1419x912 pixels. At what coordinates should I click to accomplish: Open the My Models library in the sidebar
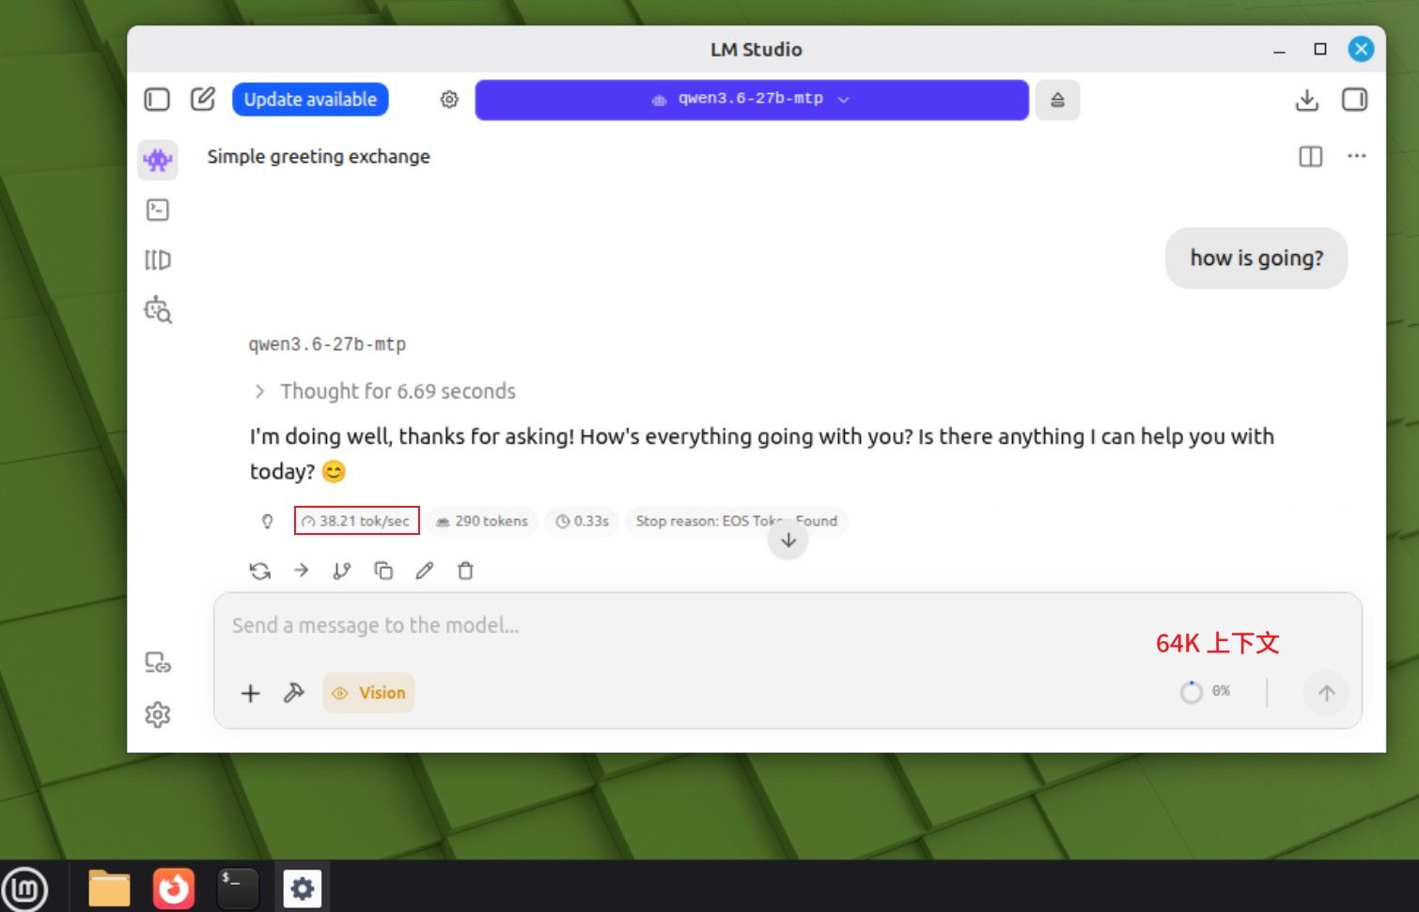click(158, 259)
